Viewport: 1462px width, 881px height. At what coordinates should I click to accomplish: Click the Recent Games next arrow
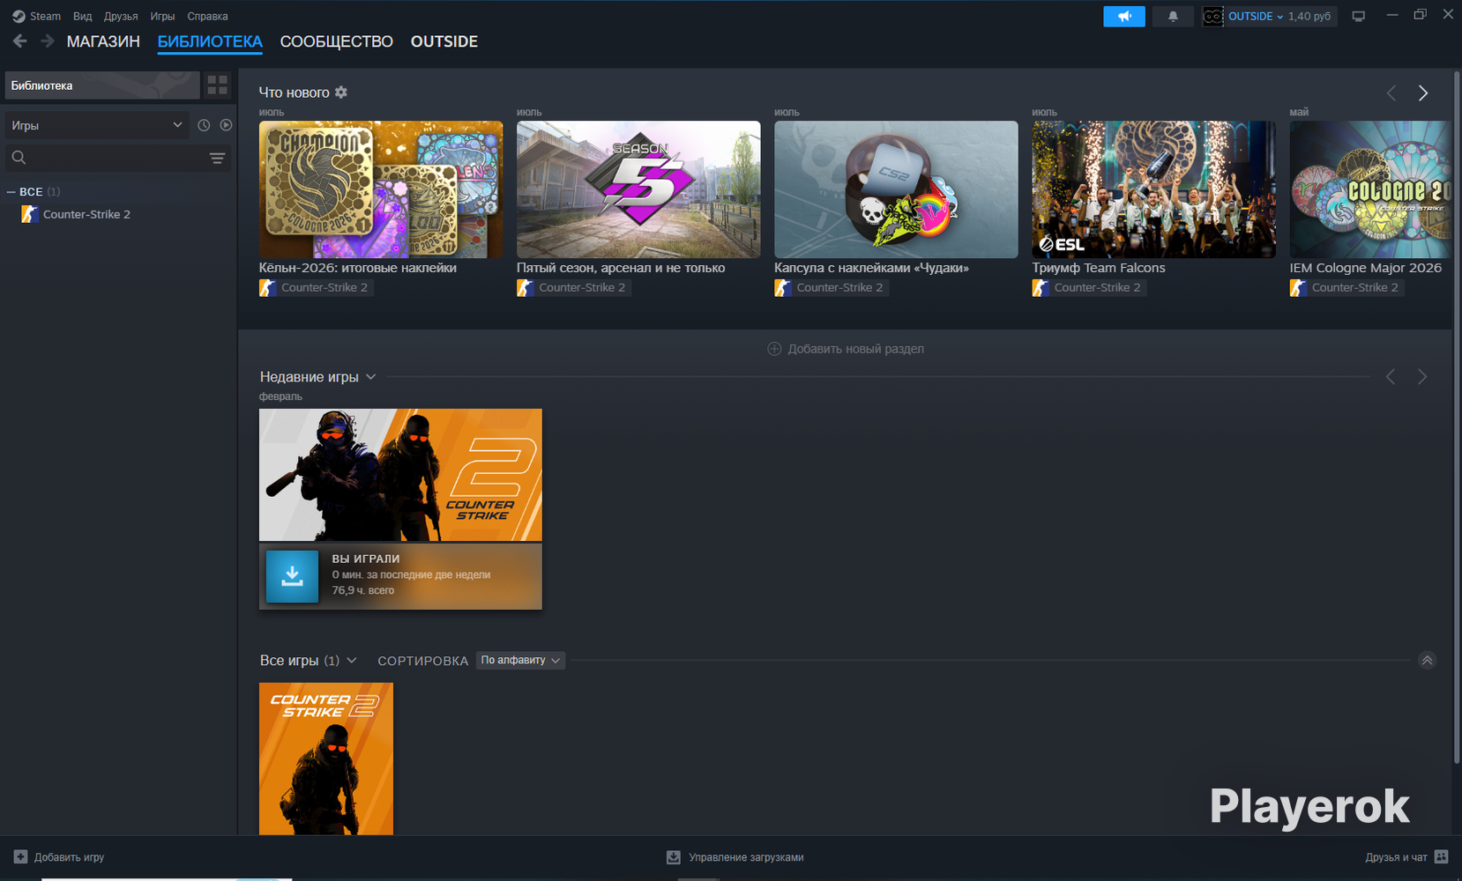1422,377
